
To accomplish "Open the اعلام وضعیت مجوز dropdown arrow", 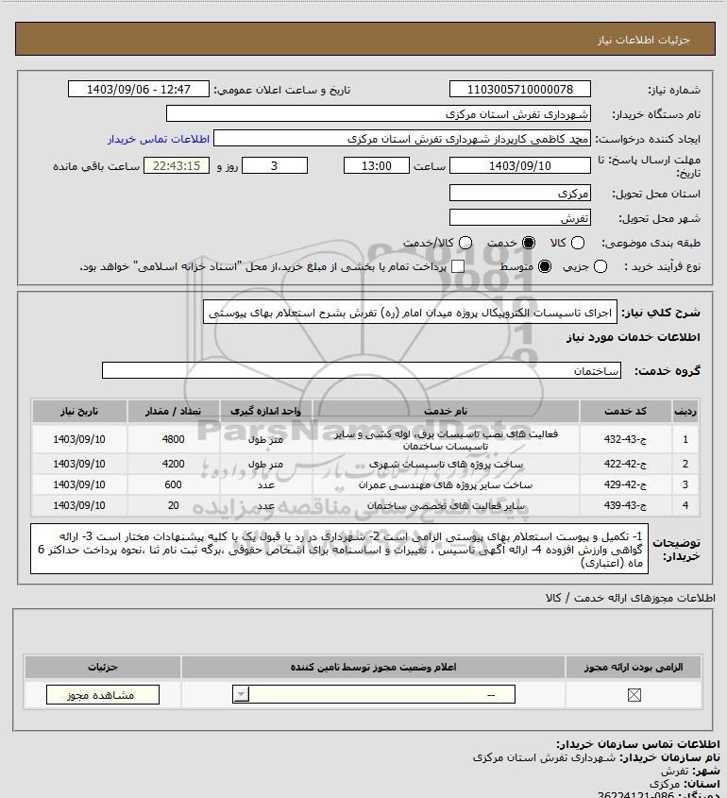I will point(241,694).
